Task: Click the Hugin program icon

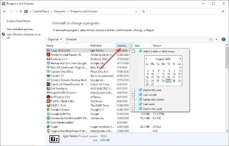Action: click(48, 127)
